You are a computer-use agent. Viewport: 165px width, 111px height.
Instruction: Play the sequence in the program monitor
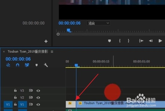pyautogui.click(x=160, y=41)
